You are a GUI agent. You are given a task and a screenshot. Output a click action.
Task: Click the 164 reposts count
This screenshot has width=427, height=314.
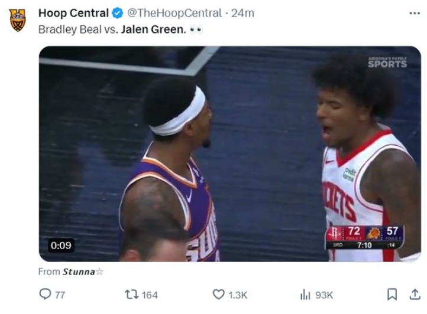tap(150, 295)
